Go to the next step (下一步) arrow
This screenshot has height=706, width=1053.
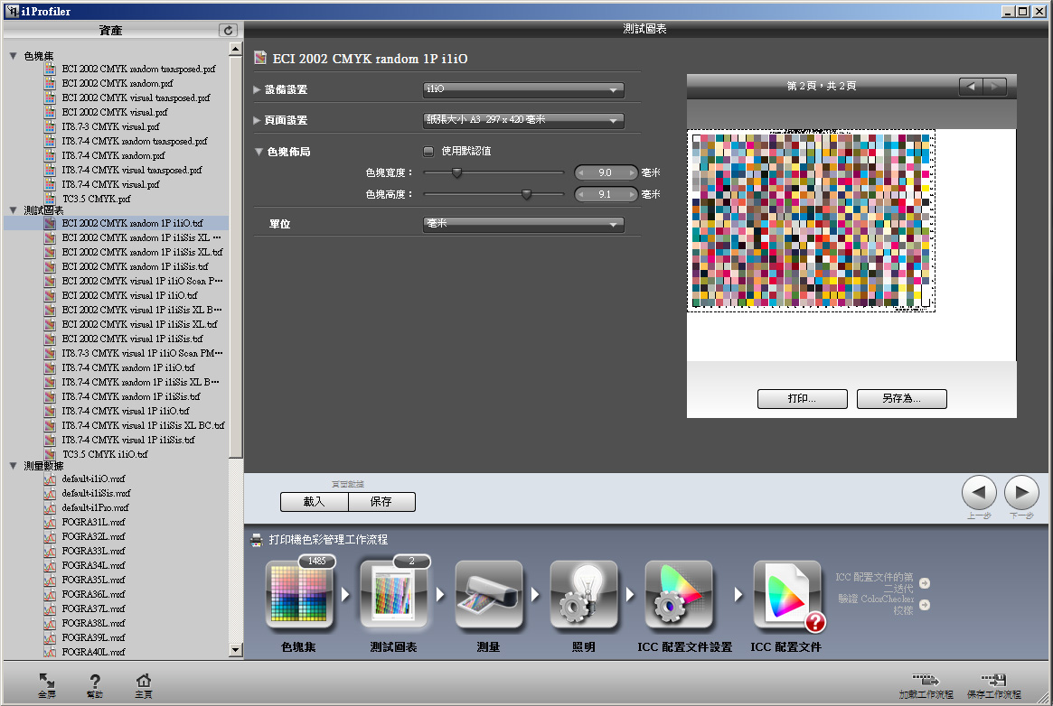tap(1021, 493)
